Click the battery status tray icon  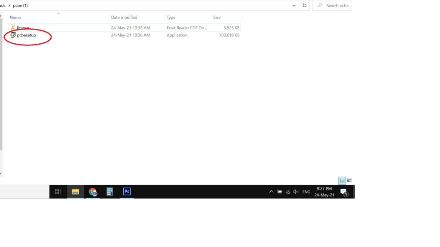click(x=279, y=192)
